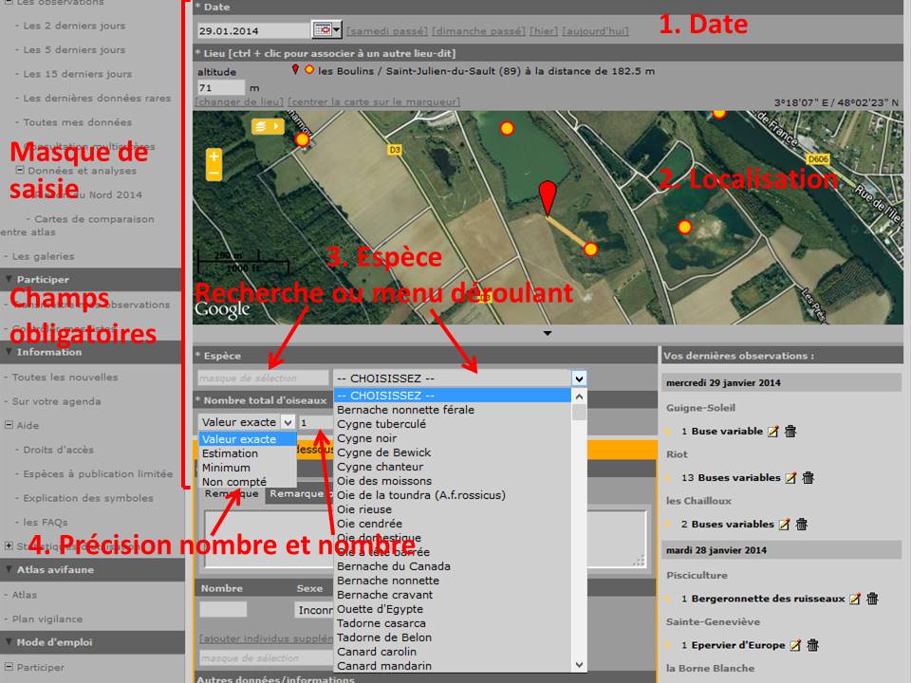Open Les 2 derniers jours observations
This screenshot has width=911, height=683.
74,26
